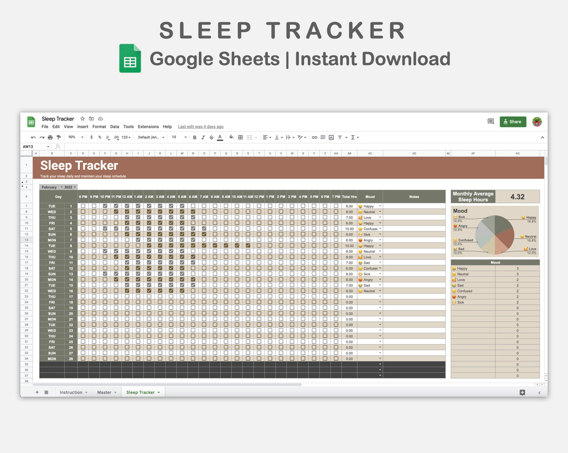Viewport: 568px width, 453px height.
Task: Select the Paint format tool
Action: coord(58,137)
